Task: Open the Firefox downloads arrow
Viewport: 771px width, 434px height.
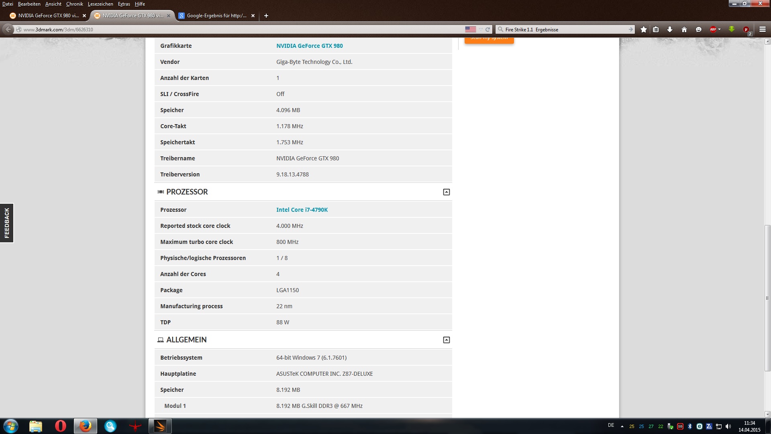Action: [x=670, y=29]
